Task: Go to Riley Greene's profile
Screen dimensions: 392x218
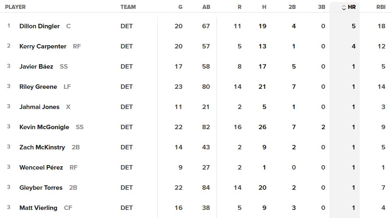Action: tap(38, 87)
